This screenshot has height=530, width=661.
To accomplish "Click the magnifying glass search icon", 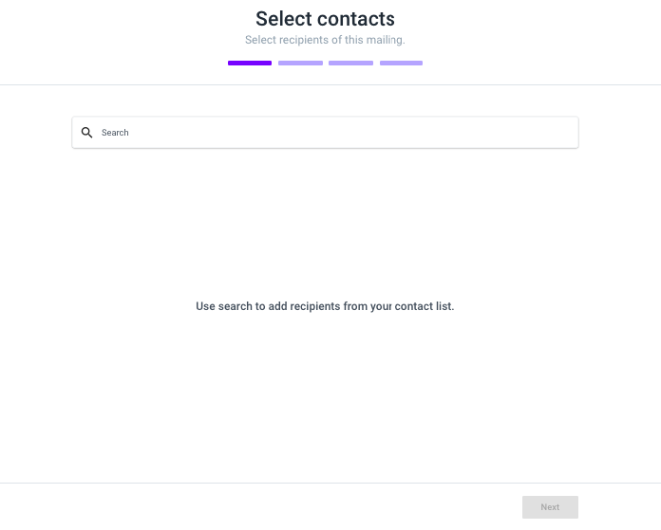I will point(86,133).
